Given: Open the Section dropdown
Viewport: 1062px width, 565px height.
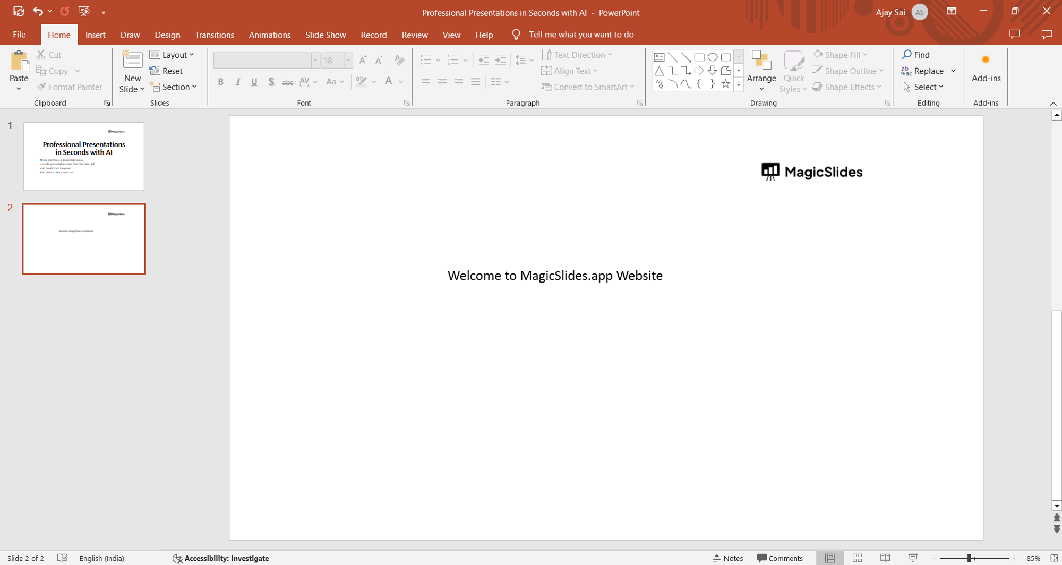Looking at the screenshot, I should coord(174,87).
